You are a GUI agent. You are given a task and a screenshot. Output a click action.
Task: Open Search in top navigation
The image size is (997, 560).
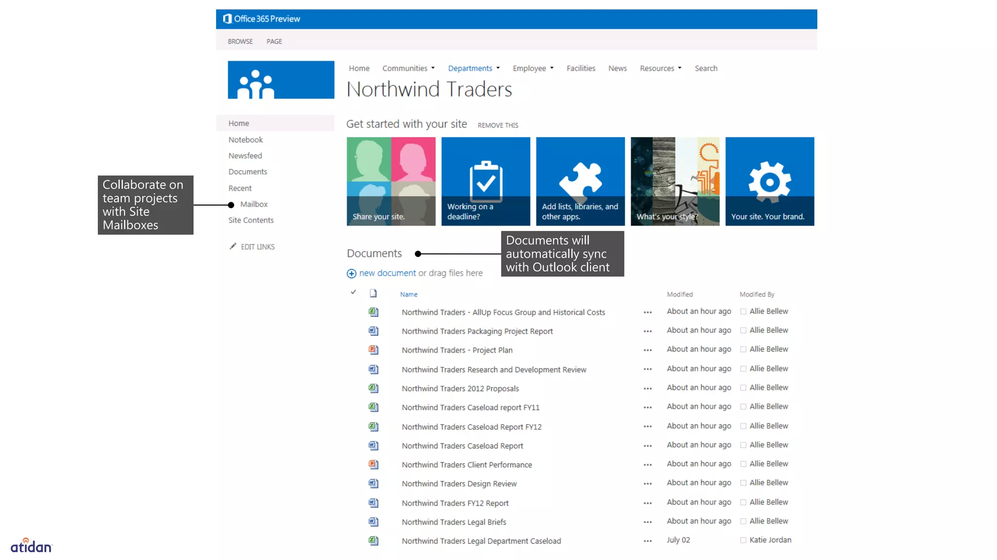pyautogui.click(x=706, y=69)
